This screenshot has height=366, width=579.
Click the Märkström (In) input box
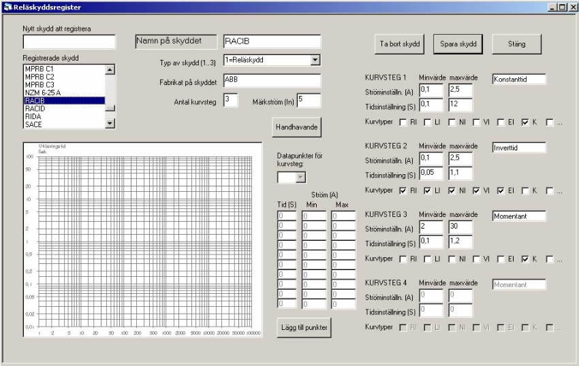[308, 101]
